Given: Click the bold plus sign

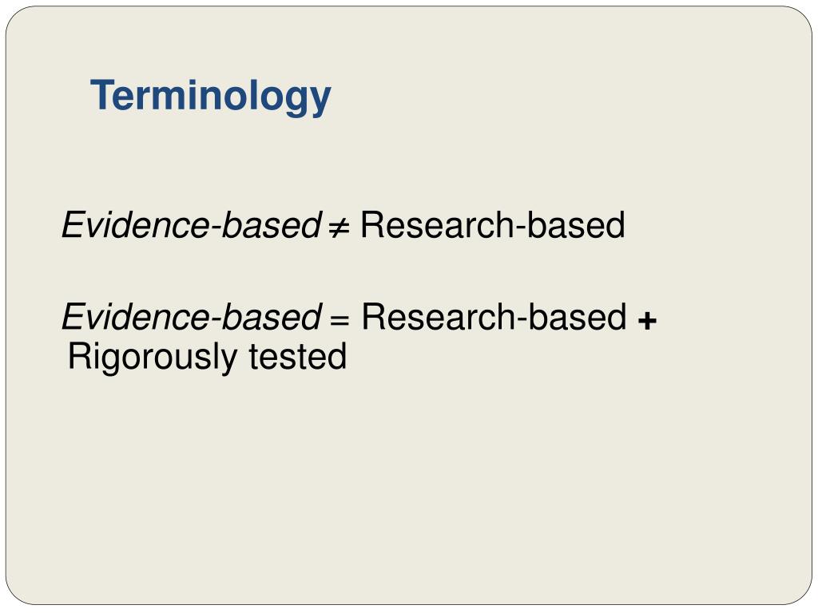Looking at the screenshot, I should point(647,319).
